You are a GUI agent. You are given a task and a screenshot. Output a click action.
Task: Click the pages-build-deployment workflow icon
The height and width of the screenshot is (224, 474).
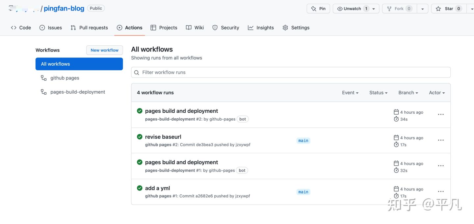click(43, 92)
